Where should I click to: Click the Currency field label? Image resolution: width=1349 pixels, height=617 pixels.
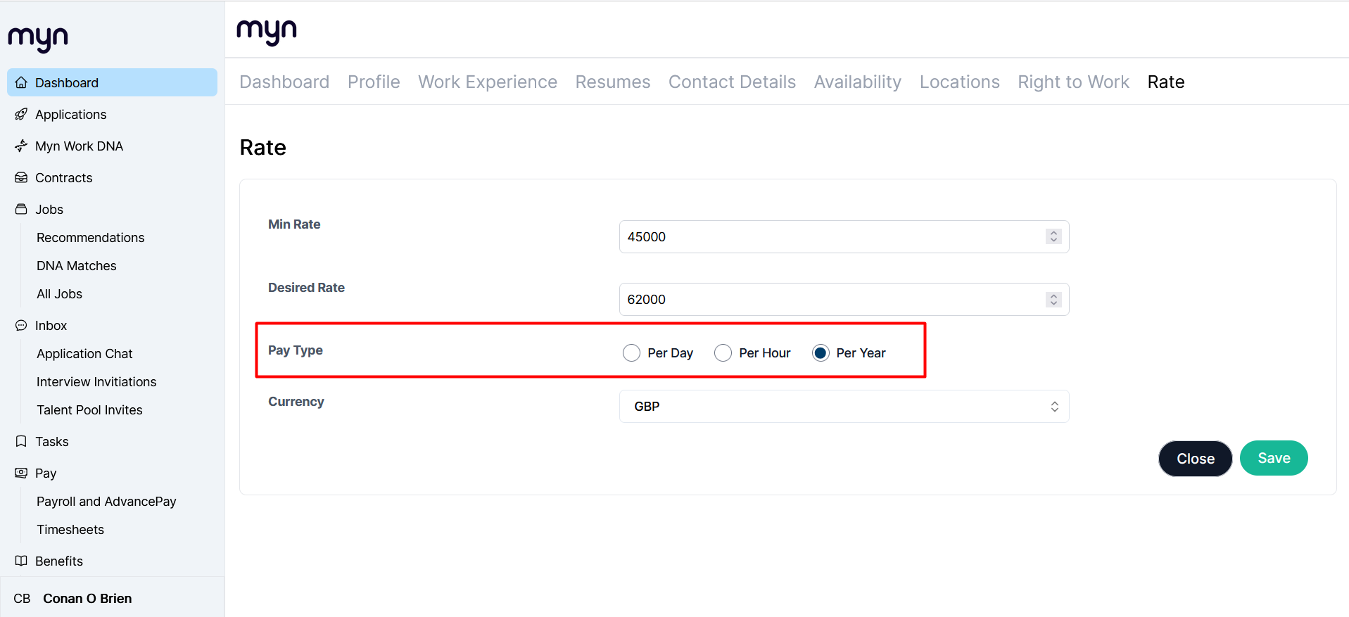tap(296, 401)
